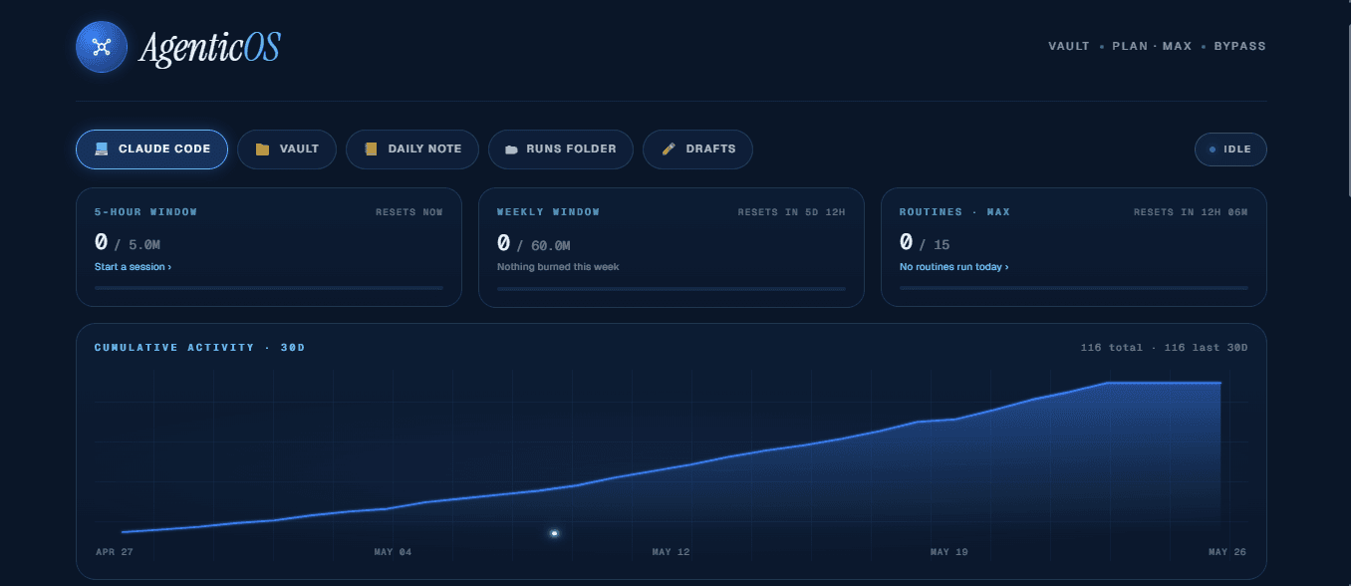1351x586 pixels.
Task: Click the 'RESETS IN 5D 12H' label
Action: [792, 212]
